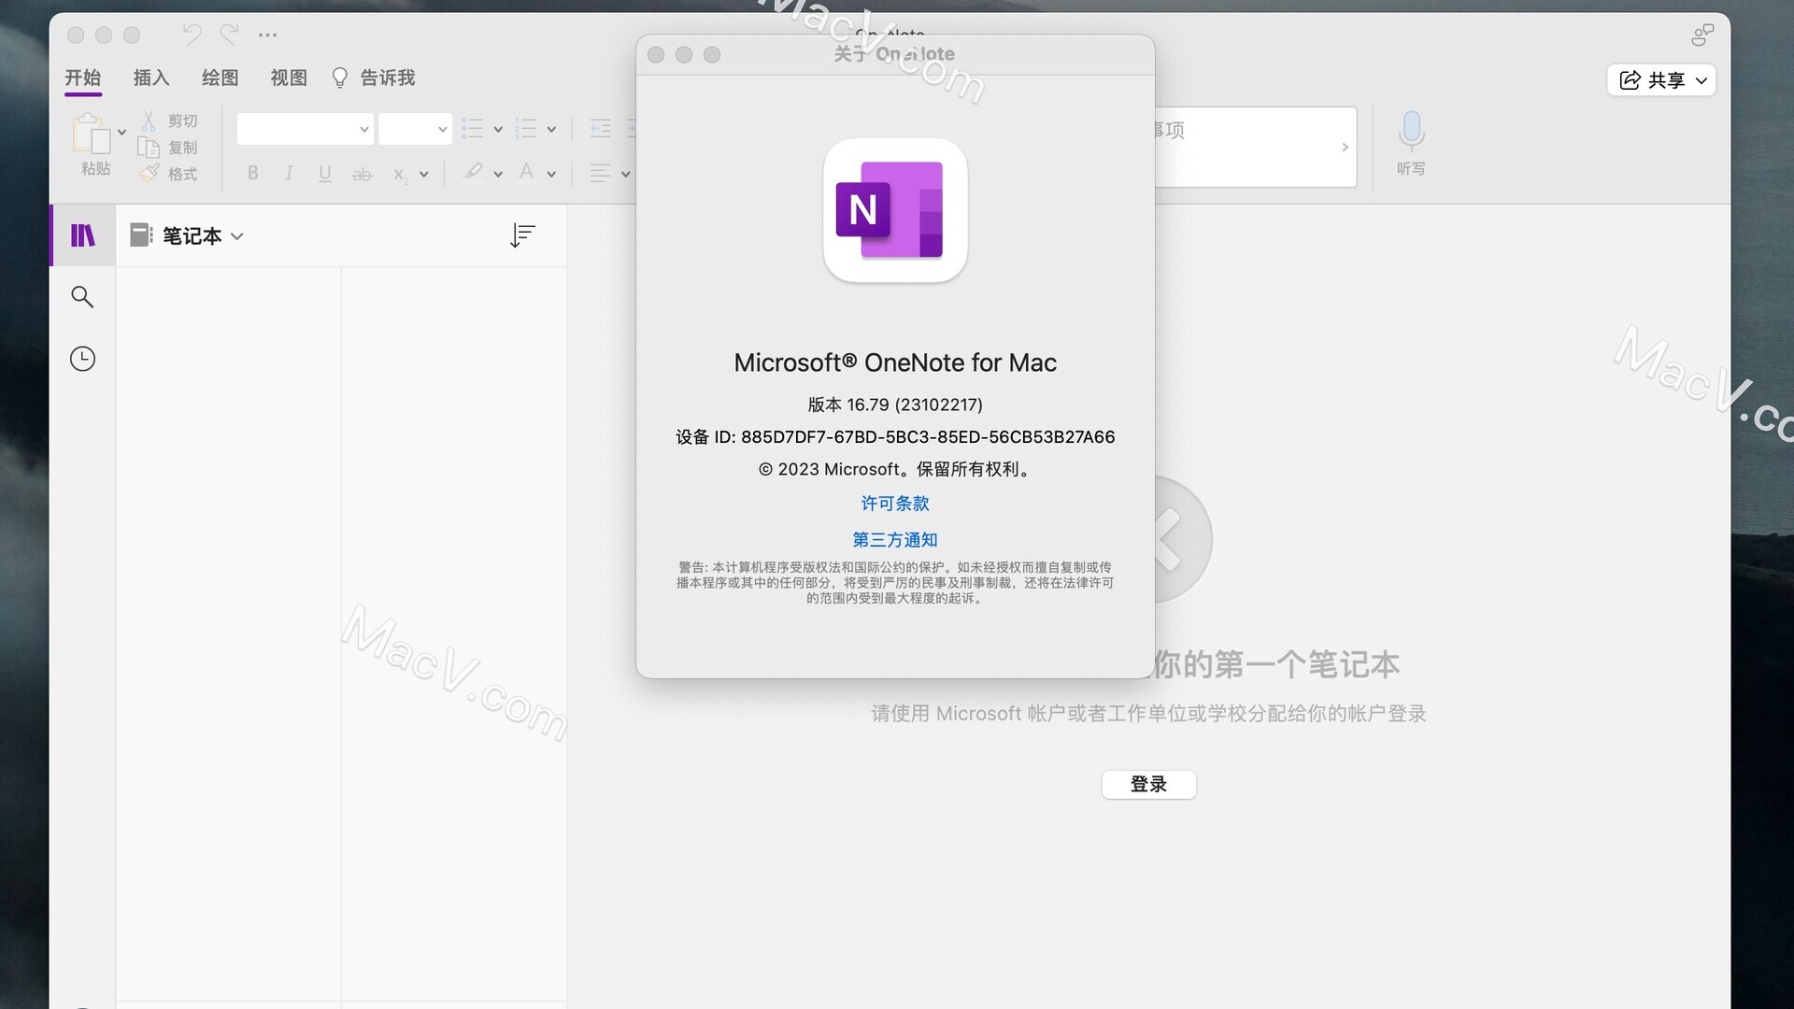
Task: Switch to the 插入 tab
Action: tap(151, 78)
